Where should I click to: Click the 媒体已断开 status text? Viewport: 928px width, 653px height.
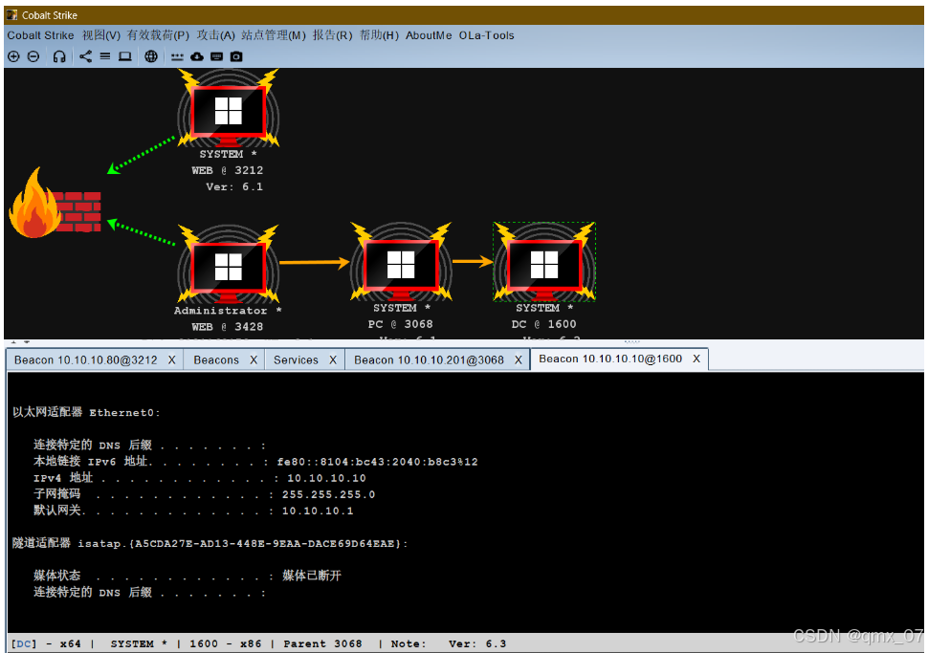[311, 576]
